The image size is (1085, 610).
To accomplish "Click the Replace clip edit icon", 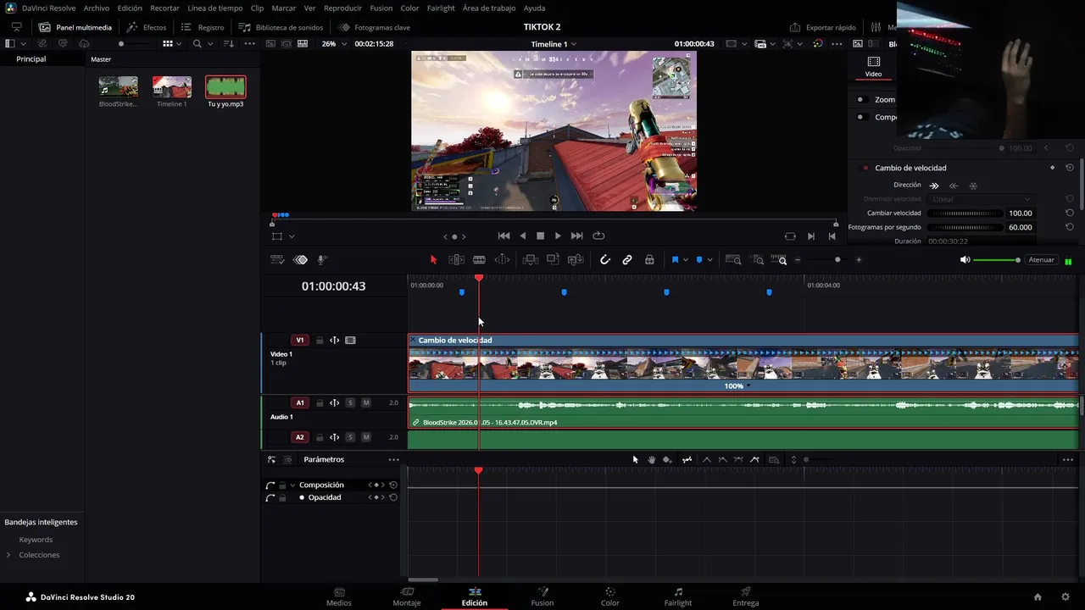I will (576, 260).
